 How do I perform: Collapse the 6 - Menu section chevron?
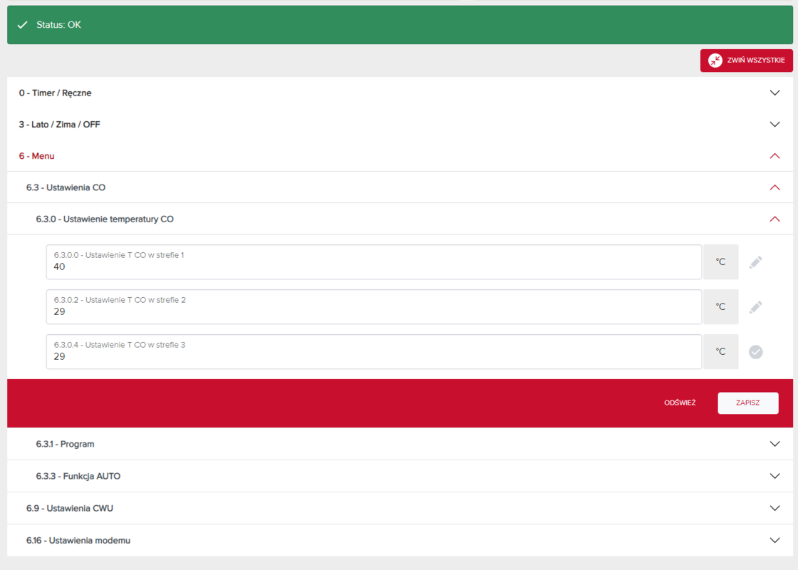(774, 156)
